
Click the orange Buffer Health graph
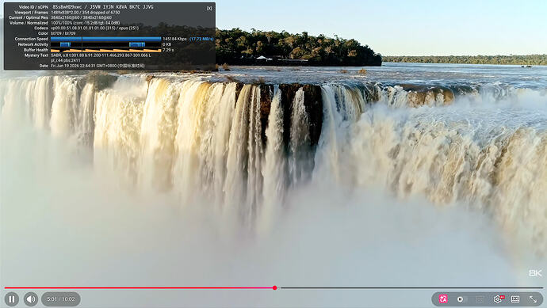click(106, 50)
